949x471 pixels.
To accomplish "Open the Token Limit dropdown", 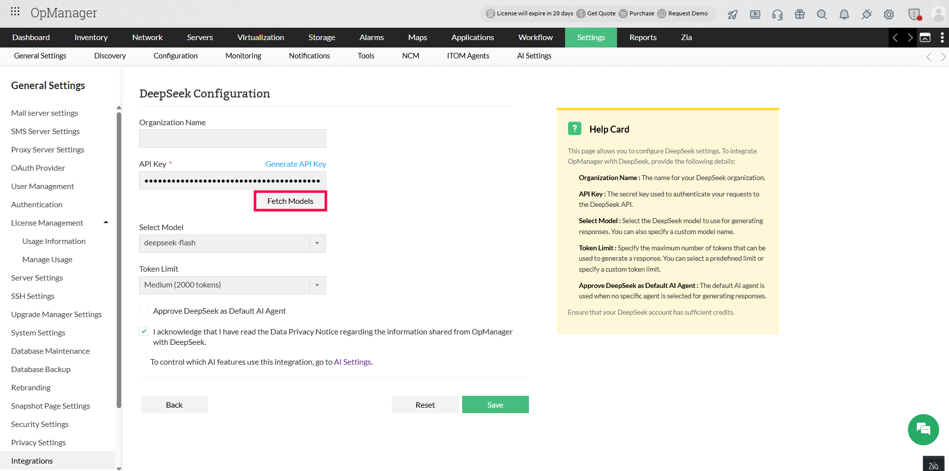I will tap(233, 285).
